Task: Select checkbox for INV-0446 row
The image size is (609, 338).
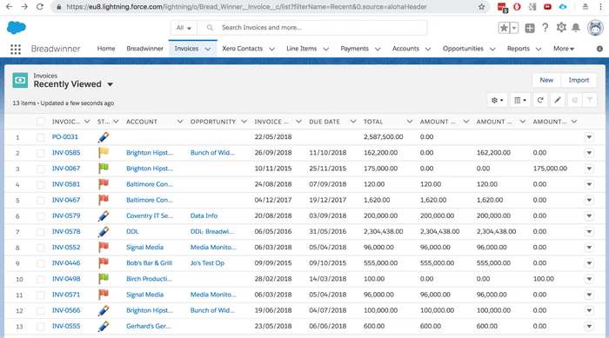Action: click(x=40, y=263)
